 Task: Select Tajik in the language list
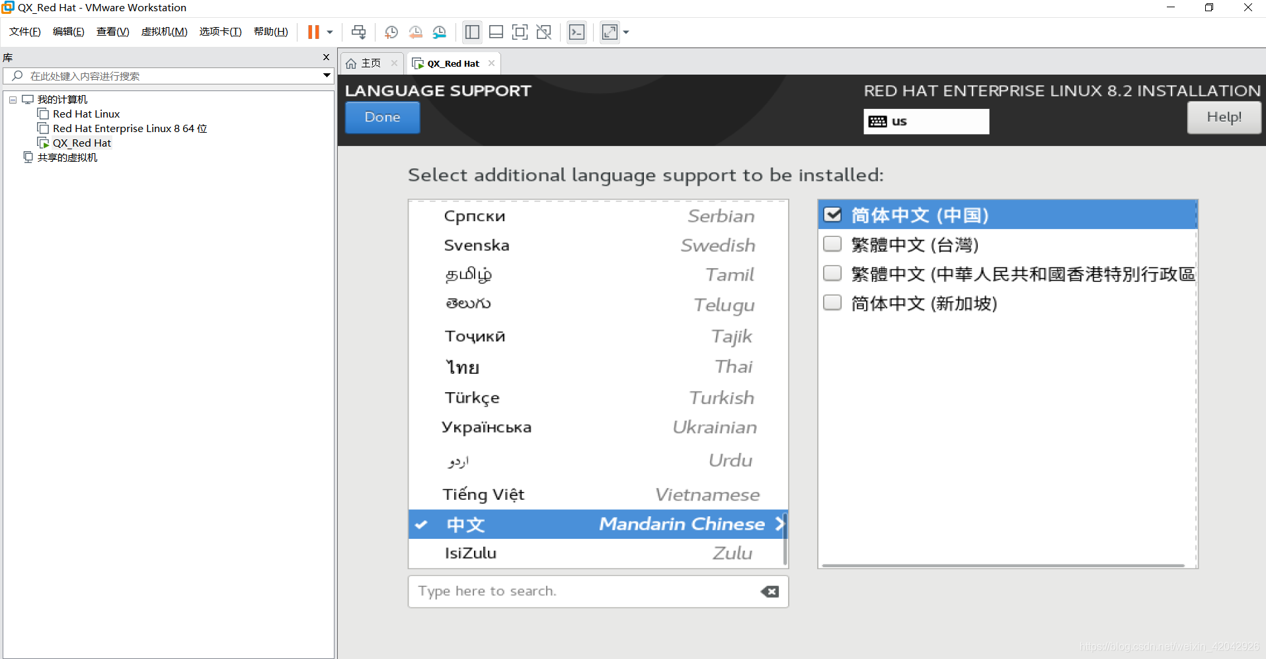click(x=598, y=336)
